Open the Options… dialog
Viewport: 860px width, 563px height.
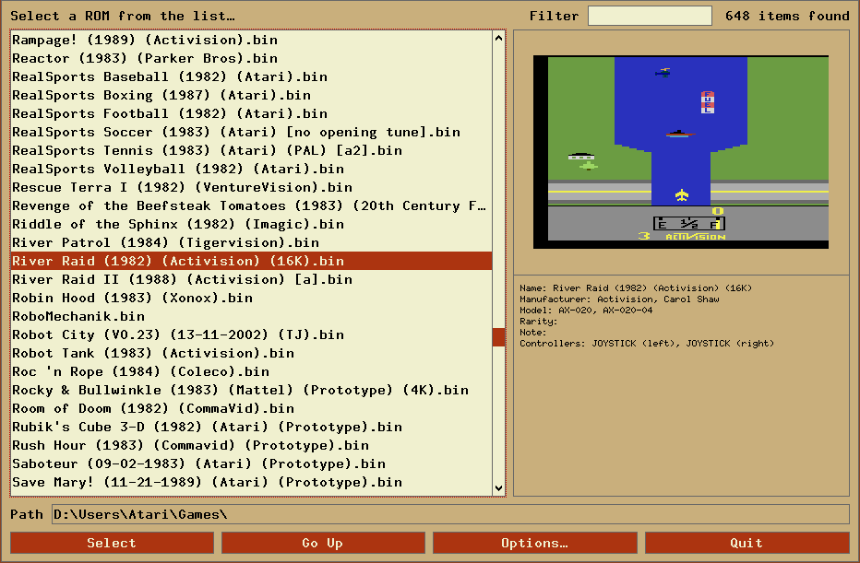coord(535,543)
